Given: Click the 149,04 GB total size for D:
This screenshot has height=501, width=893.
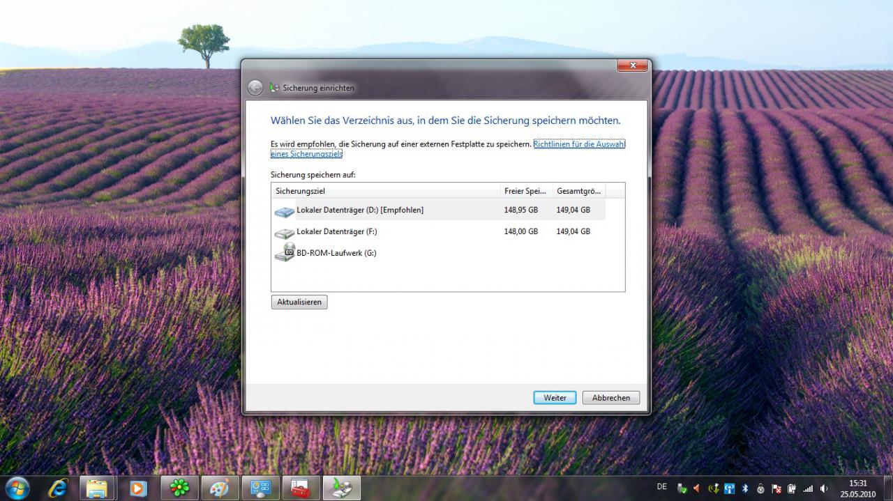Looking at the screenshot, I should point(573,210).
